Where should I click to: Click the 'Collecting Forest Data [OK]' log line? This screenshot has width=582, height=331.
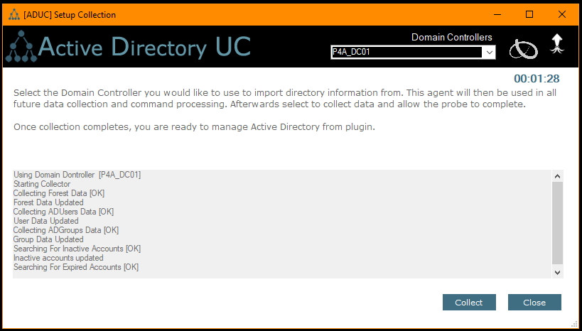point(58,193)
